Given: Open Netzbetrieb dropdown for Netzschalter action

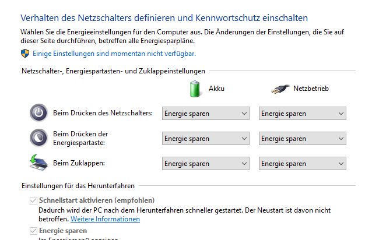Looking at the screenshot, I should [x=302, y=114].
